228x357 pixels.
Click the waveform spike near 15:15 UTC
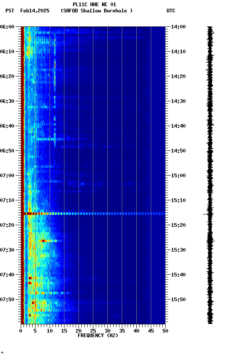(207, 214)
